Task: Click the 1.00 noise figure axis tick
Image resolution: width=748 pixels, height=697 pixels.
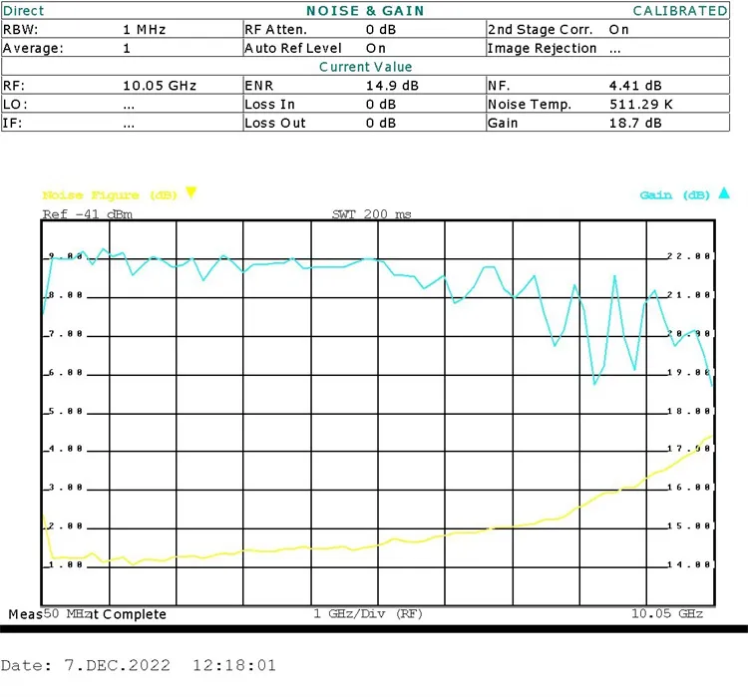Action: tap(66, 564)
